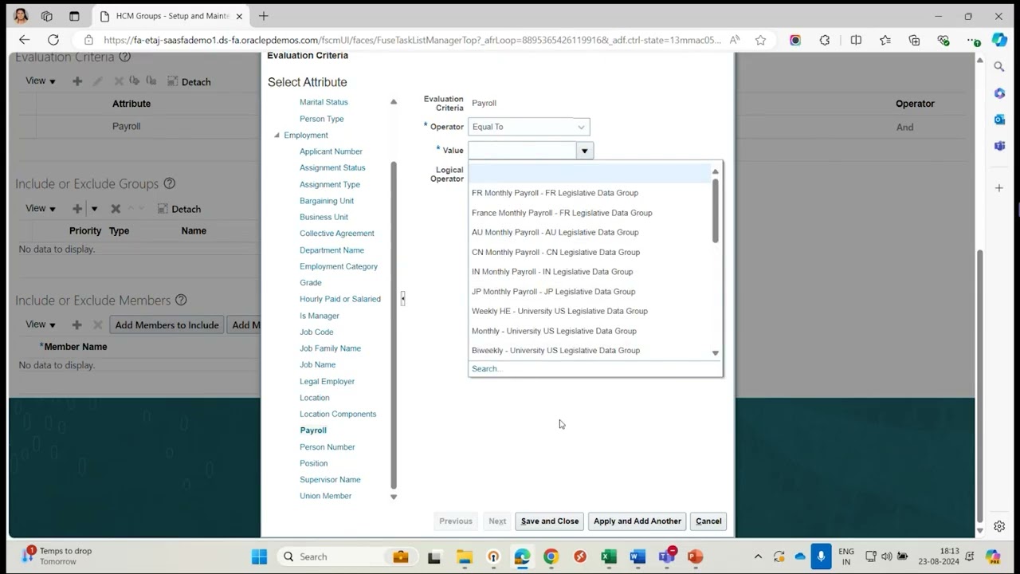This screenshot has width=1020, height=574.
Task: Click the Edge sidebar Search icon
Action: click(999, 67)
